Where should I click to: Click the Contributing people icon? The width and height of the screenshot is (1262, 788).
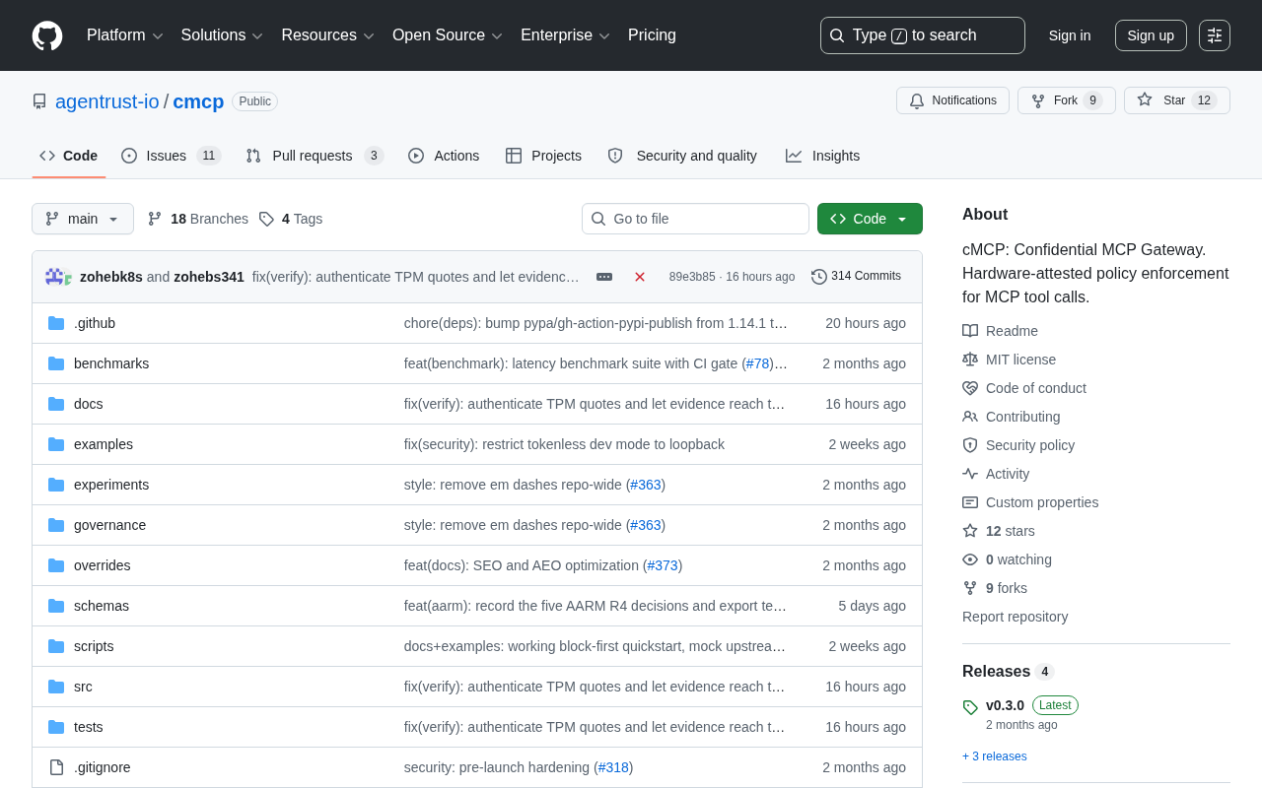[x=970, y=417]
